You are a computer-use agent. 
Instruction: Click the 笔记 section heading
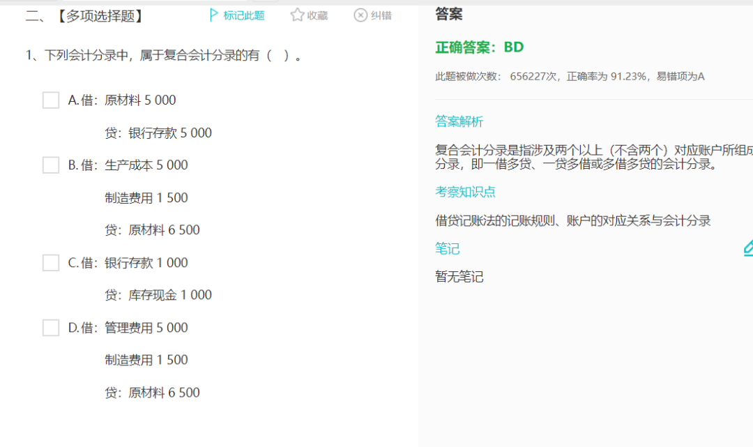[x=448, y=249]
